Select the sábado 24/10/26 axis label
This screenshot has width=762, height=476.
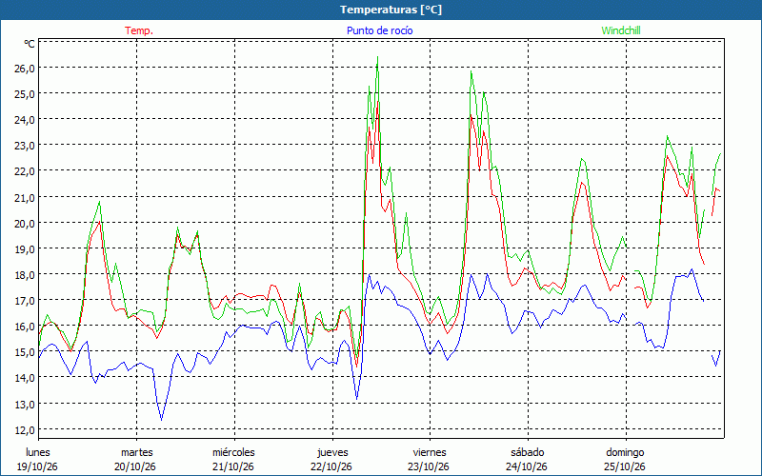point(527,460)
